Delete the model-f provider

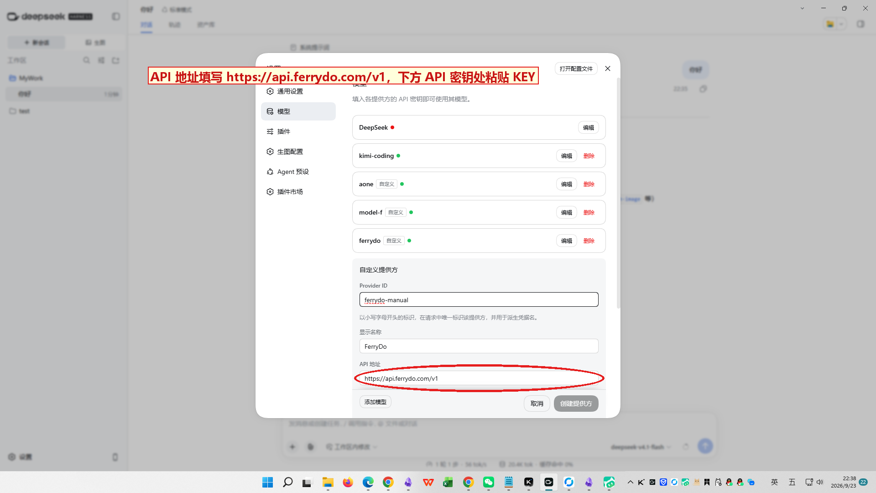point(589,212)
